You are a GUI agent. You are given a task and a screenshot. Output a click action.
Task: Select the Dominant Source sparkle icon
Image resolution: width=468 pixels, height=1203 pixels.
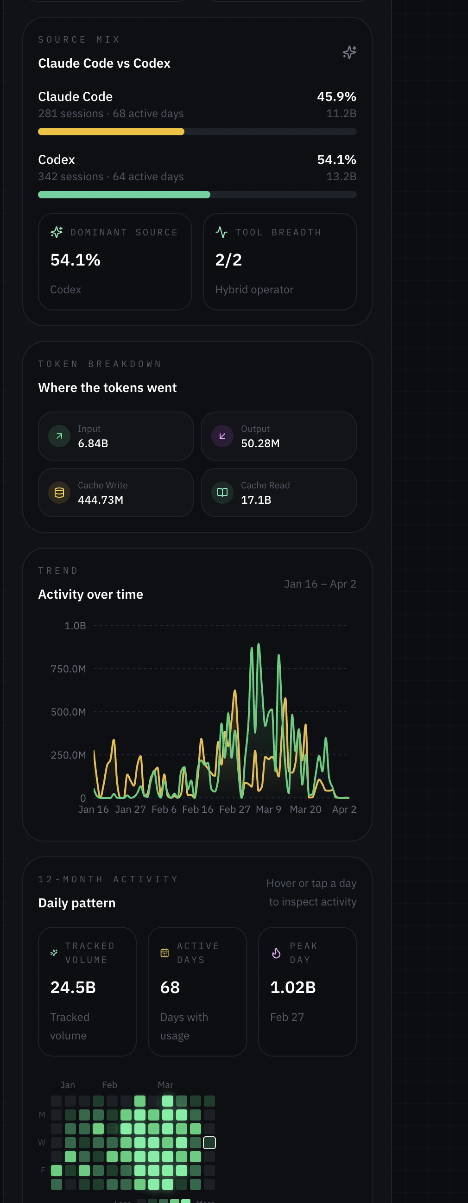57,232
